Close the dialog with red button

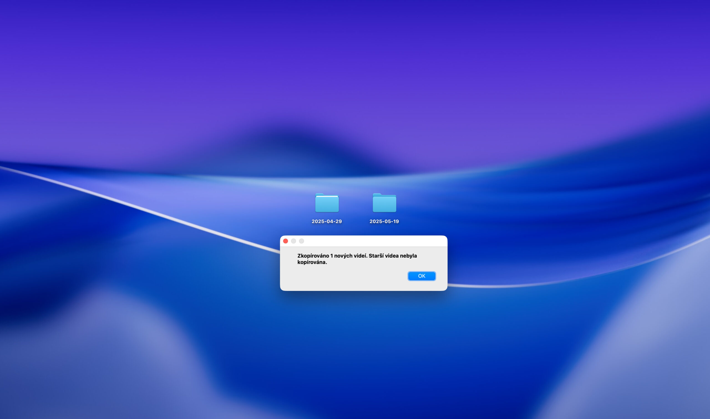(285, 241)
